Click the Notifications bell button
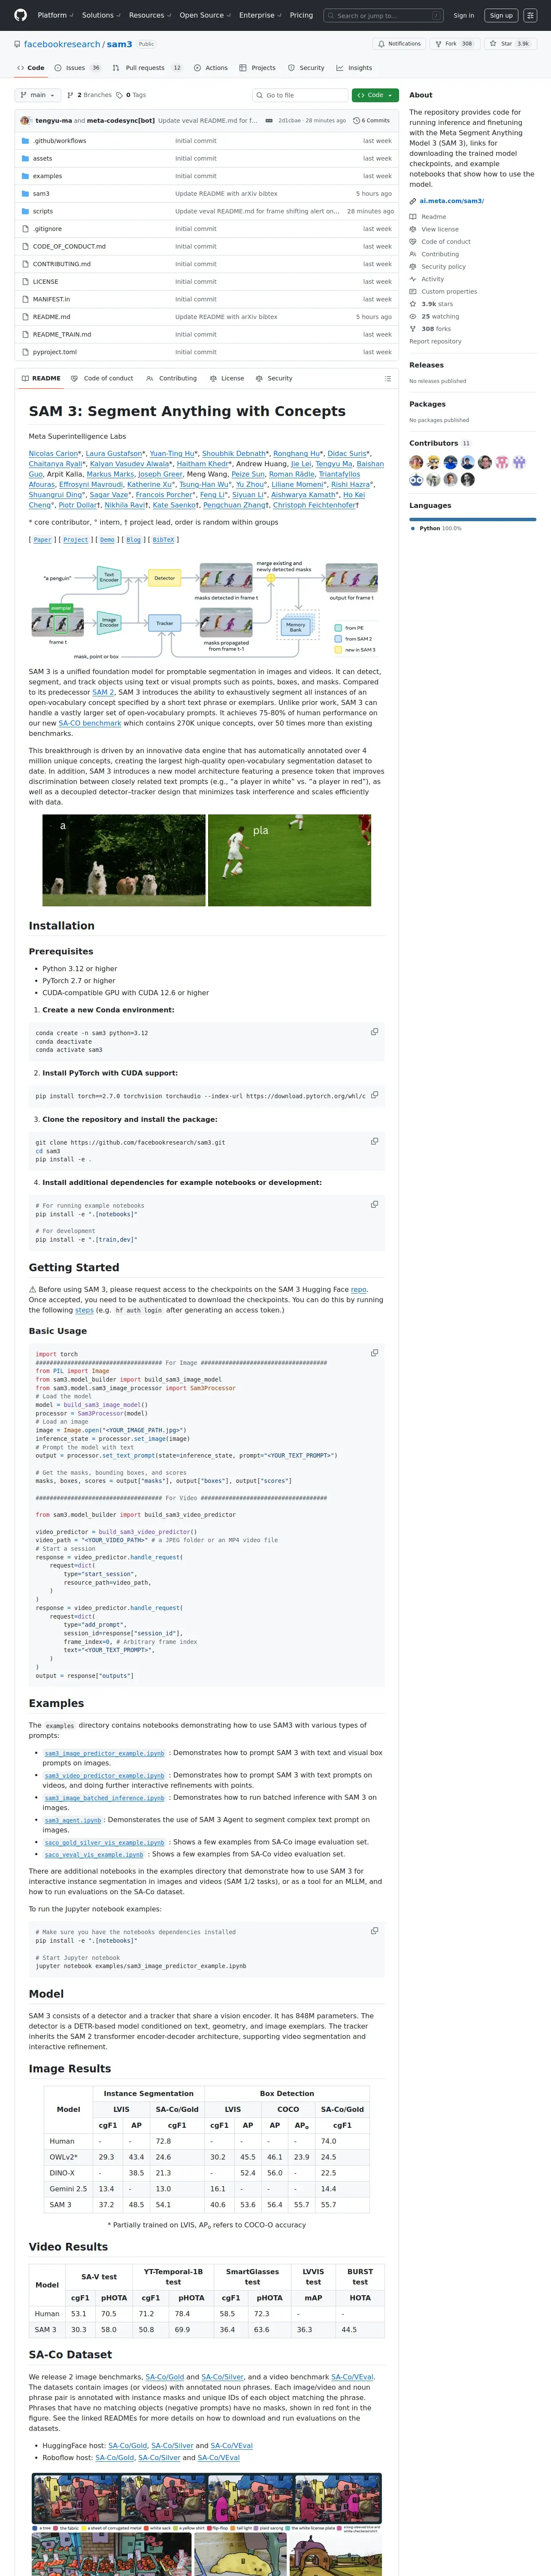551x2576 pixels. point(399,44)
